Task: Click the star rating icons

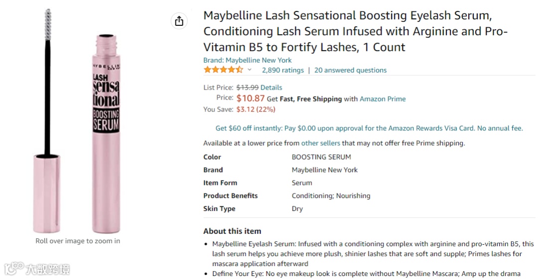Action: (223, 70)
